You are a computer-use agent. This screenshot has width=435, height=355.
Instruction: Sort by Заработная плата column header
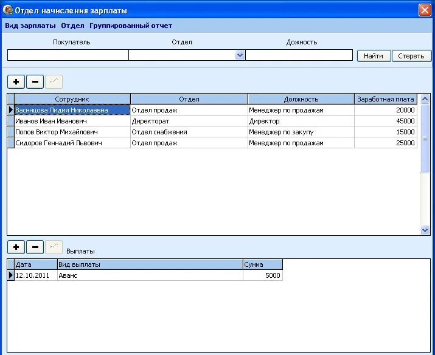pos(386,99)
